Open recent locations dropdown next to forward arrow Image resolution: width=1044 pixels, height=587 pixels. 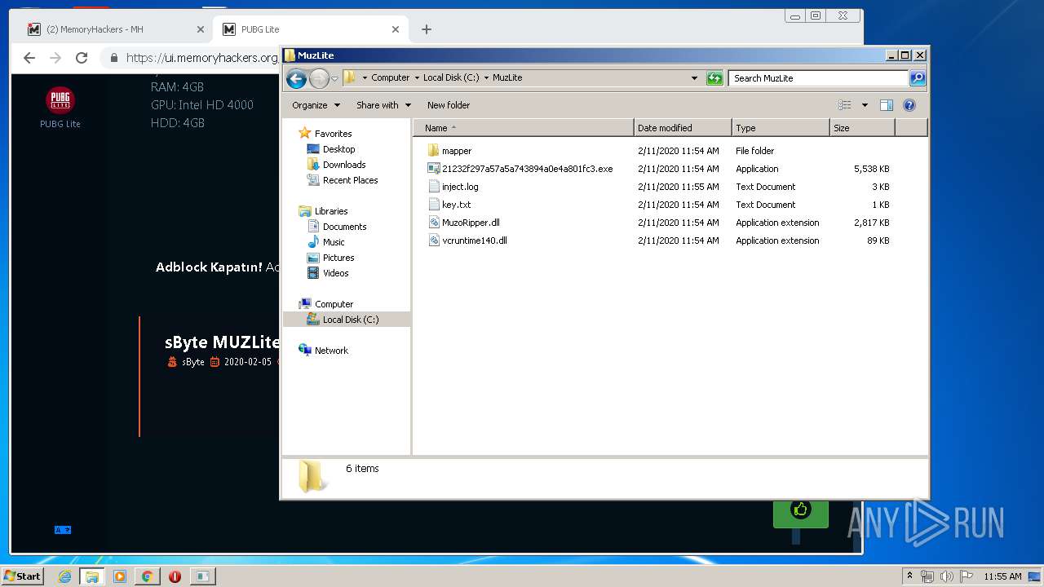(334, 79)
